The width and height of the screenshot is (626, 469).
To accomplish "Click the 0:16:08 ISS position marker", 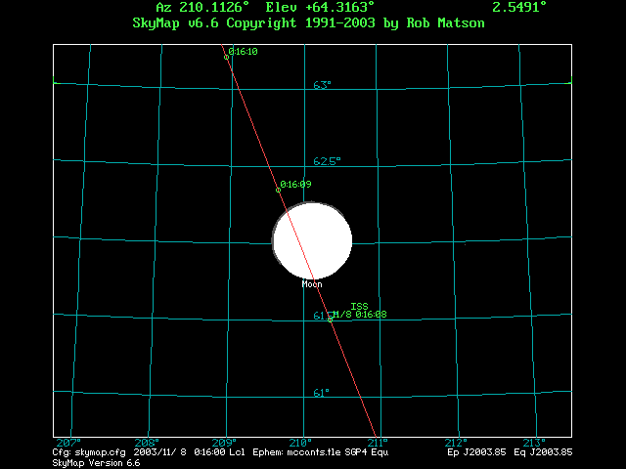I will coord(331,320).
